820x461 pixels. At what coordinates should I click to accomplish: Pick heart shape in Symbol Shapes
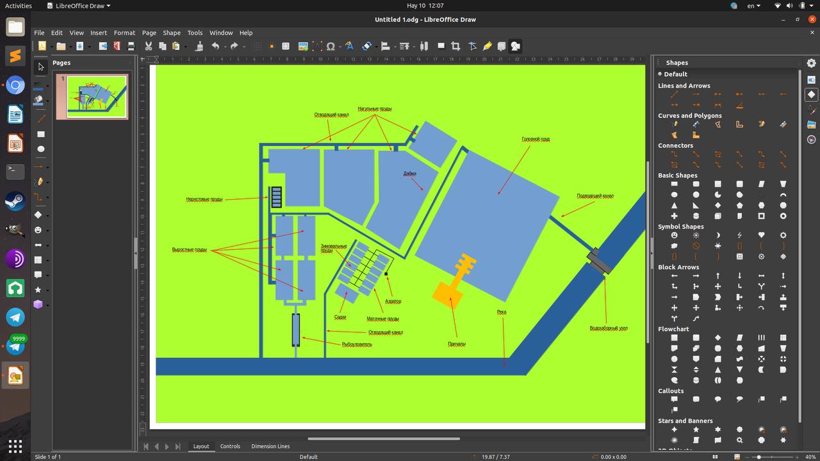[761, 235]
